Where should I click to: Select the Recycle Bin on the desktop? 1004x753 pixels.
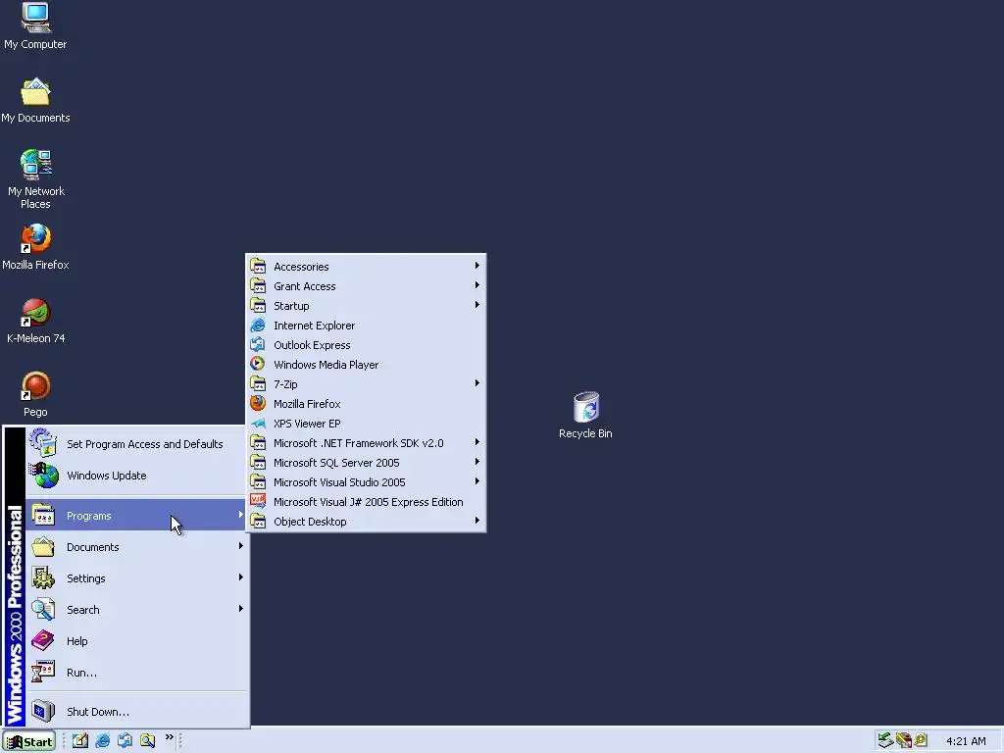(585, 416)
